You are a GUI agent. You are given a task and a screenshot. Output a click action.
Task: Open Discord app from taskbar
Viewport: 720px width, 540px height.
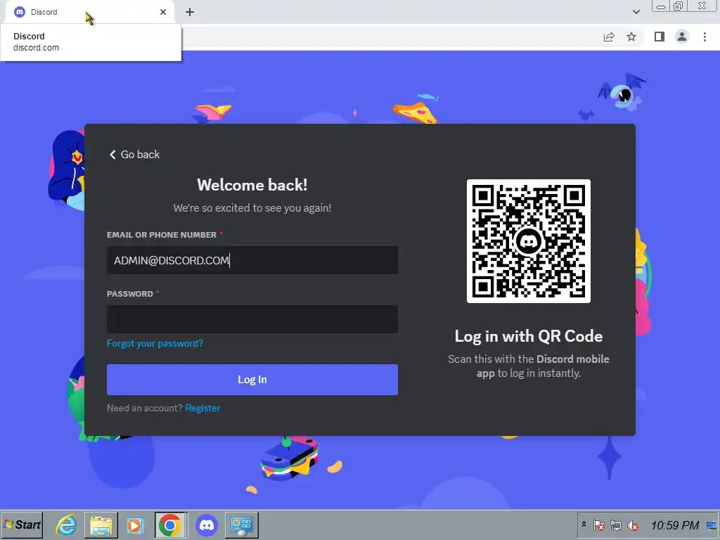pos(207,525)
